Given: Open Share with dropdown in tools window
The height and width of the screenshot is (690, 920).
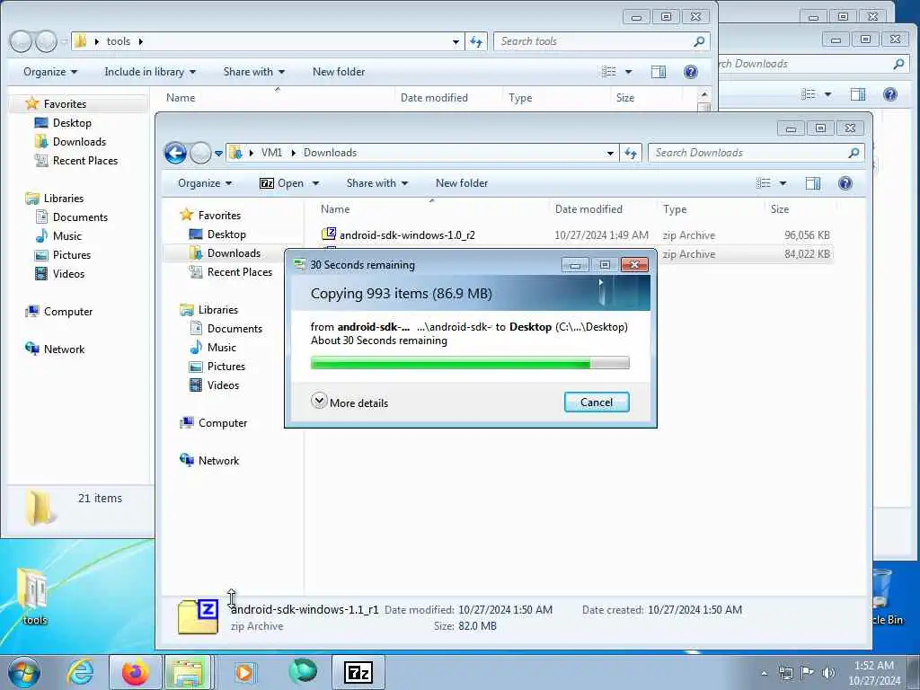Looking at the screenshot, I should pos(253,72).
